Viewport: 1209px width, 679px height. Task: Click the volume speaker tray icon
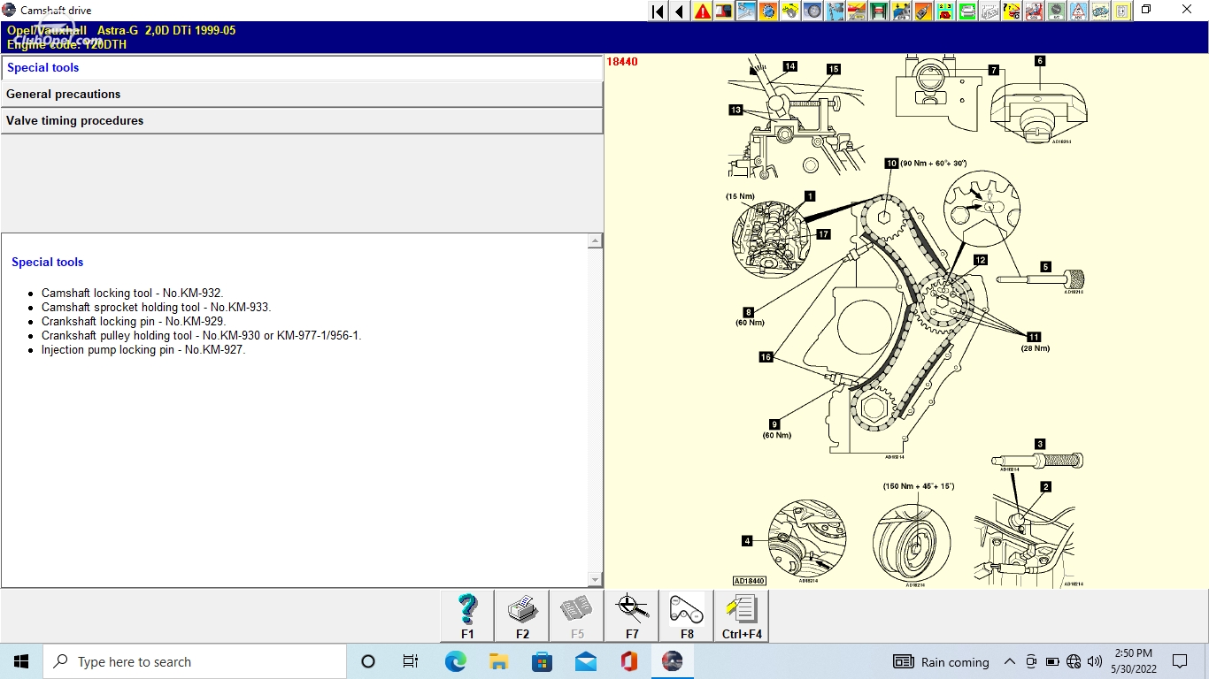[1095, 661]
